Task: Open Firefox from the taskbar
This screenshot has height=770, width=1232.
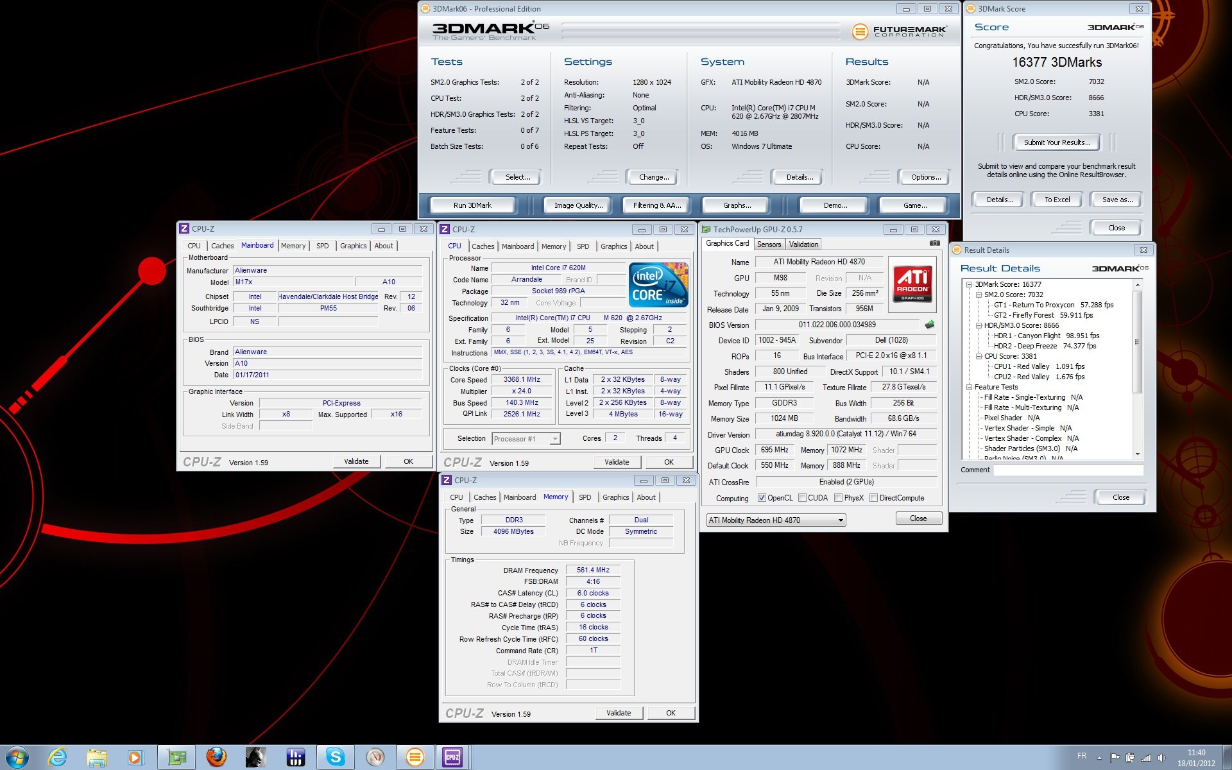Action: pyautogui.click(x=216, y=758)
